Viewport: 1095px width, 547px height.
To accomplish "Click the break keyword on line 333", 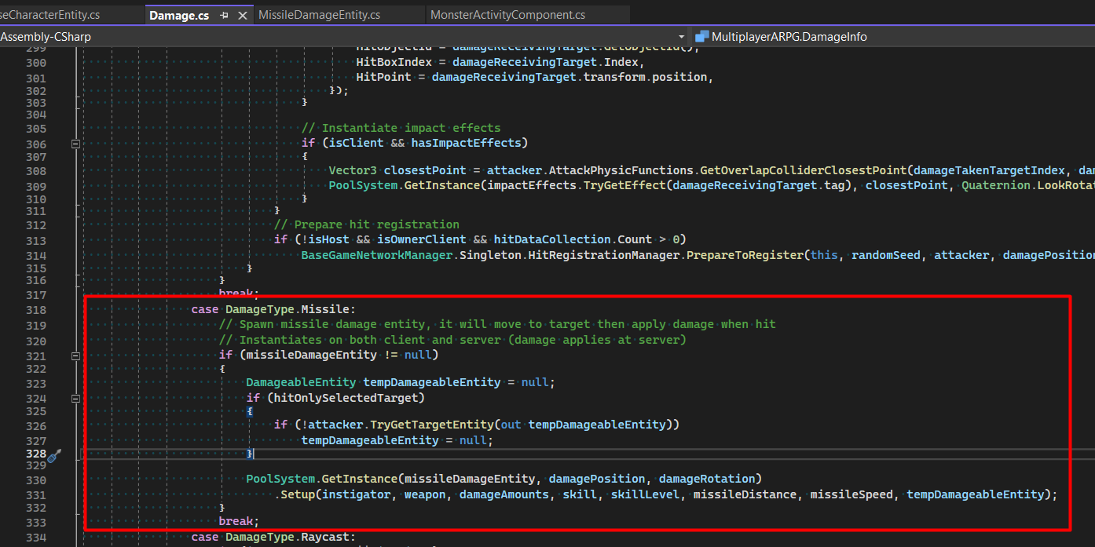I will pos(235,520).
